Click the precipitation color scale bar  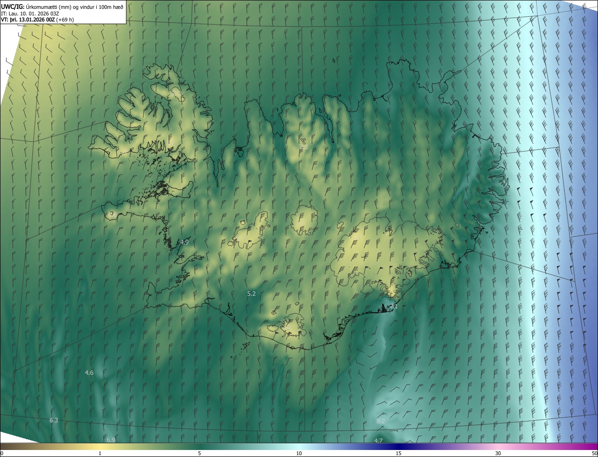point(299,446)
